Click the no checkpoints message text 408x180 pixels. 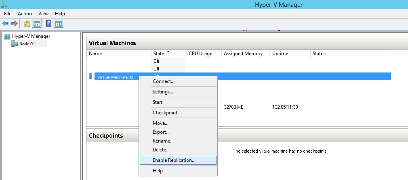[280, 151]
